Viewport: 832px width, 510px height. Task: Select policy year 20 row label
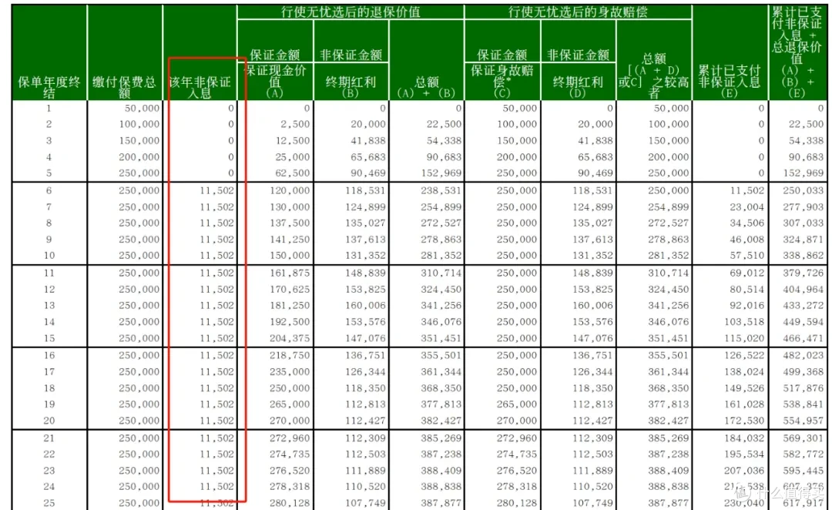[49, 421]
